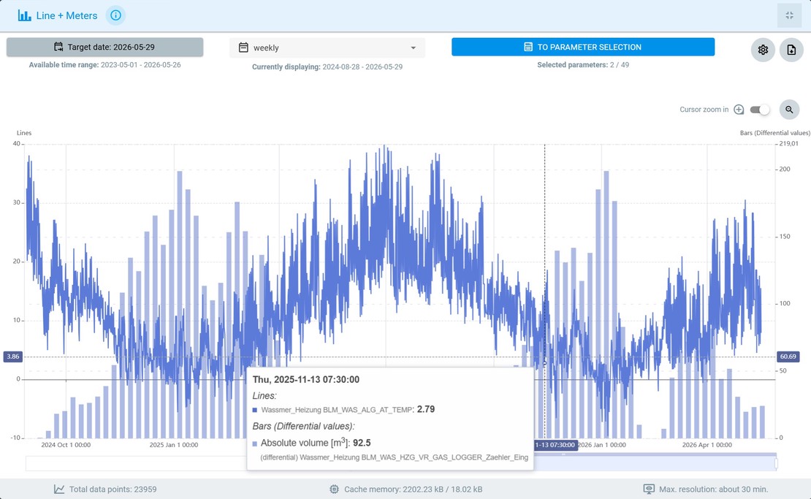This screenshot has width=811, height=499.
Task: Open the Target date: 2026-05-29 picker
Action: (105, 47)
